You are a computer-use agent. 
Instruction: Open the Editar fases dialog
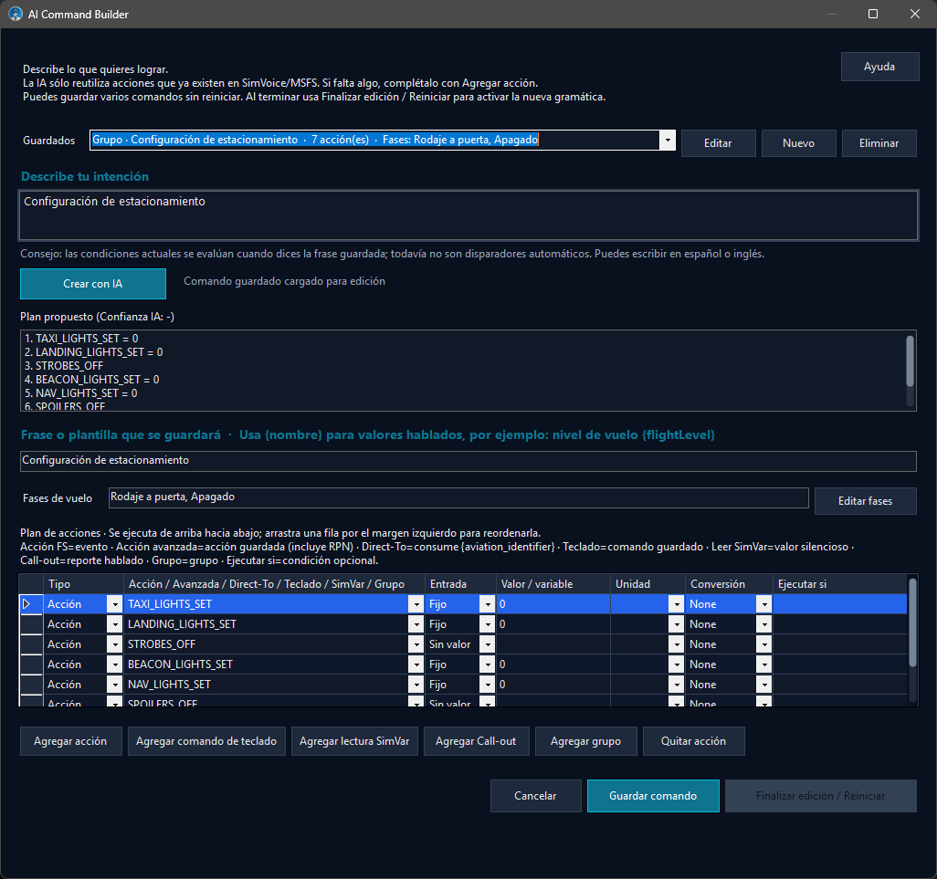point(865,501)
